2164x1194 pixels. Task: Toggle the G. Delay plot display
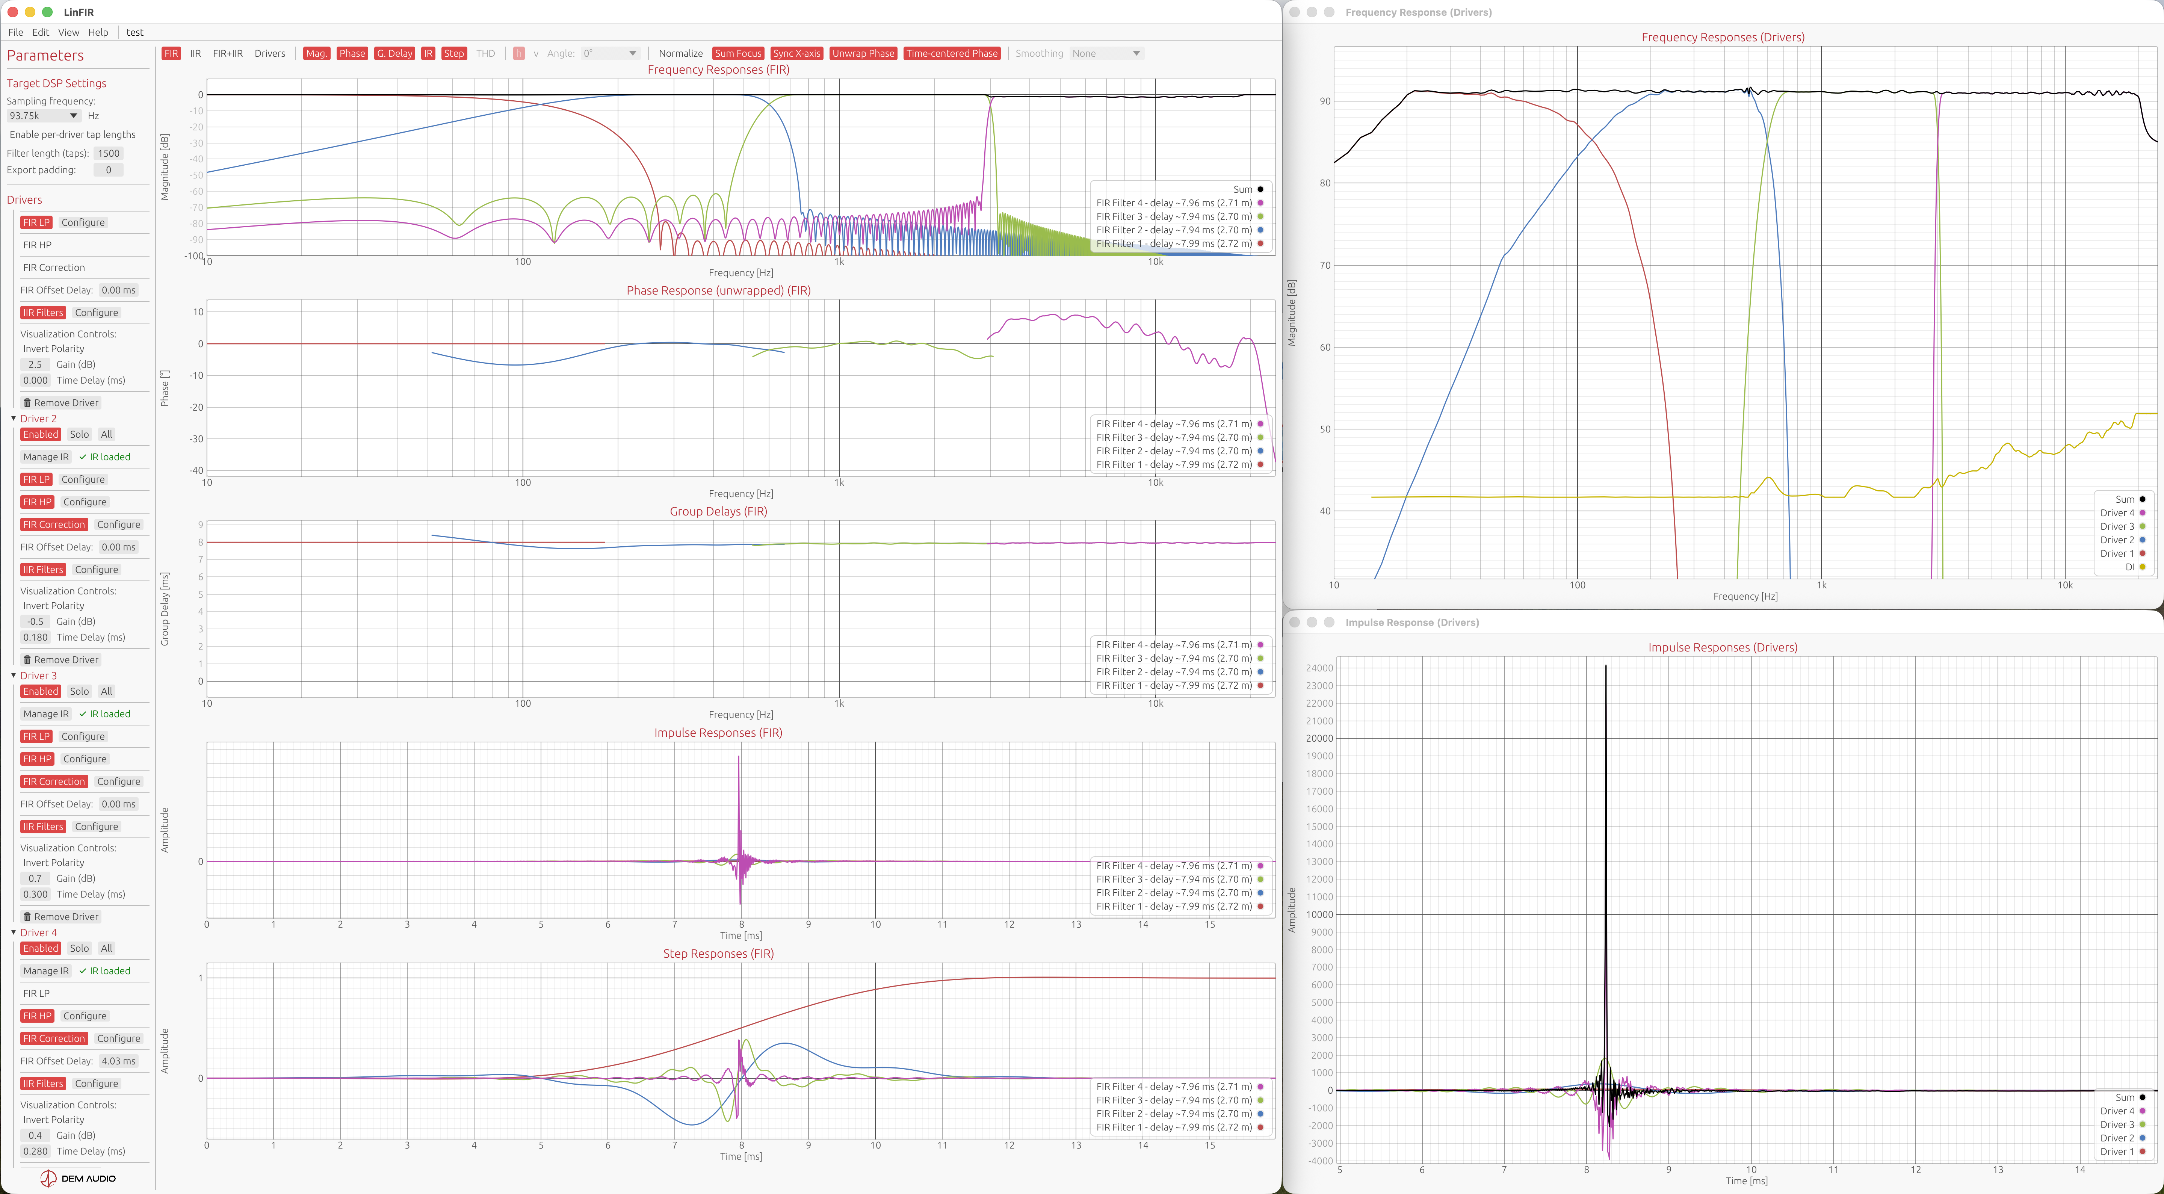[394, 53]
